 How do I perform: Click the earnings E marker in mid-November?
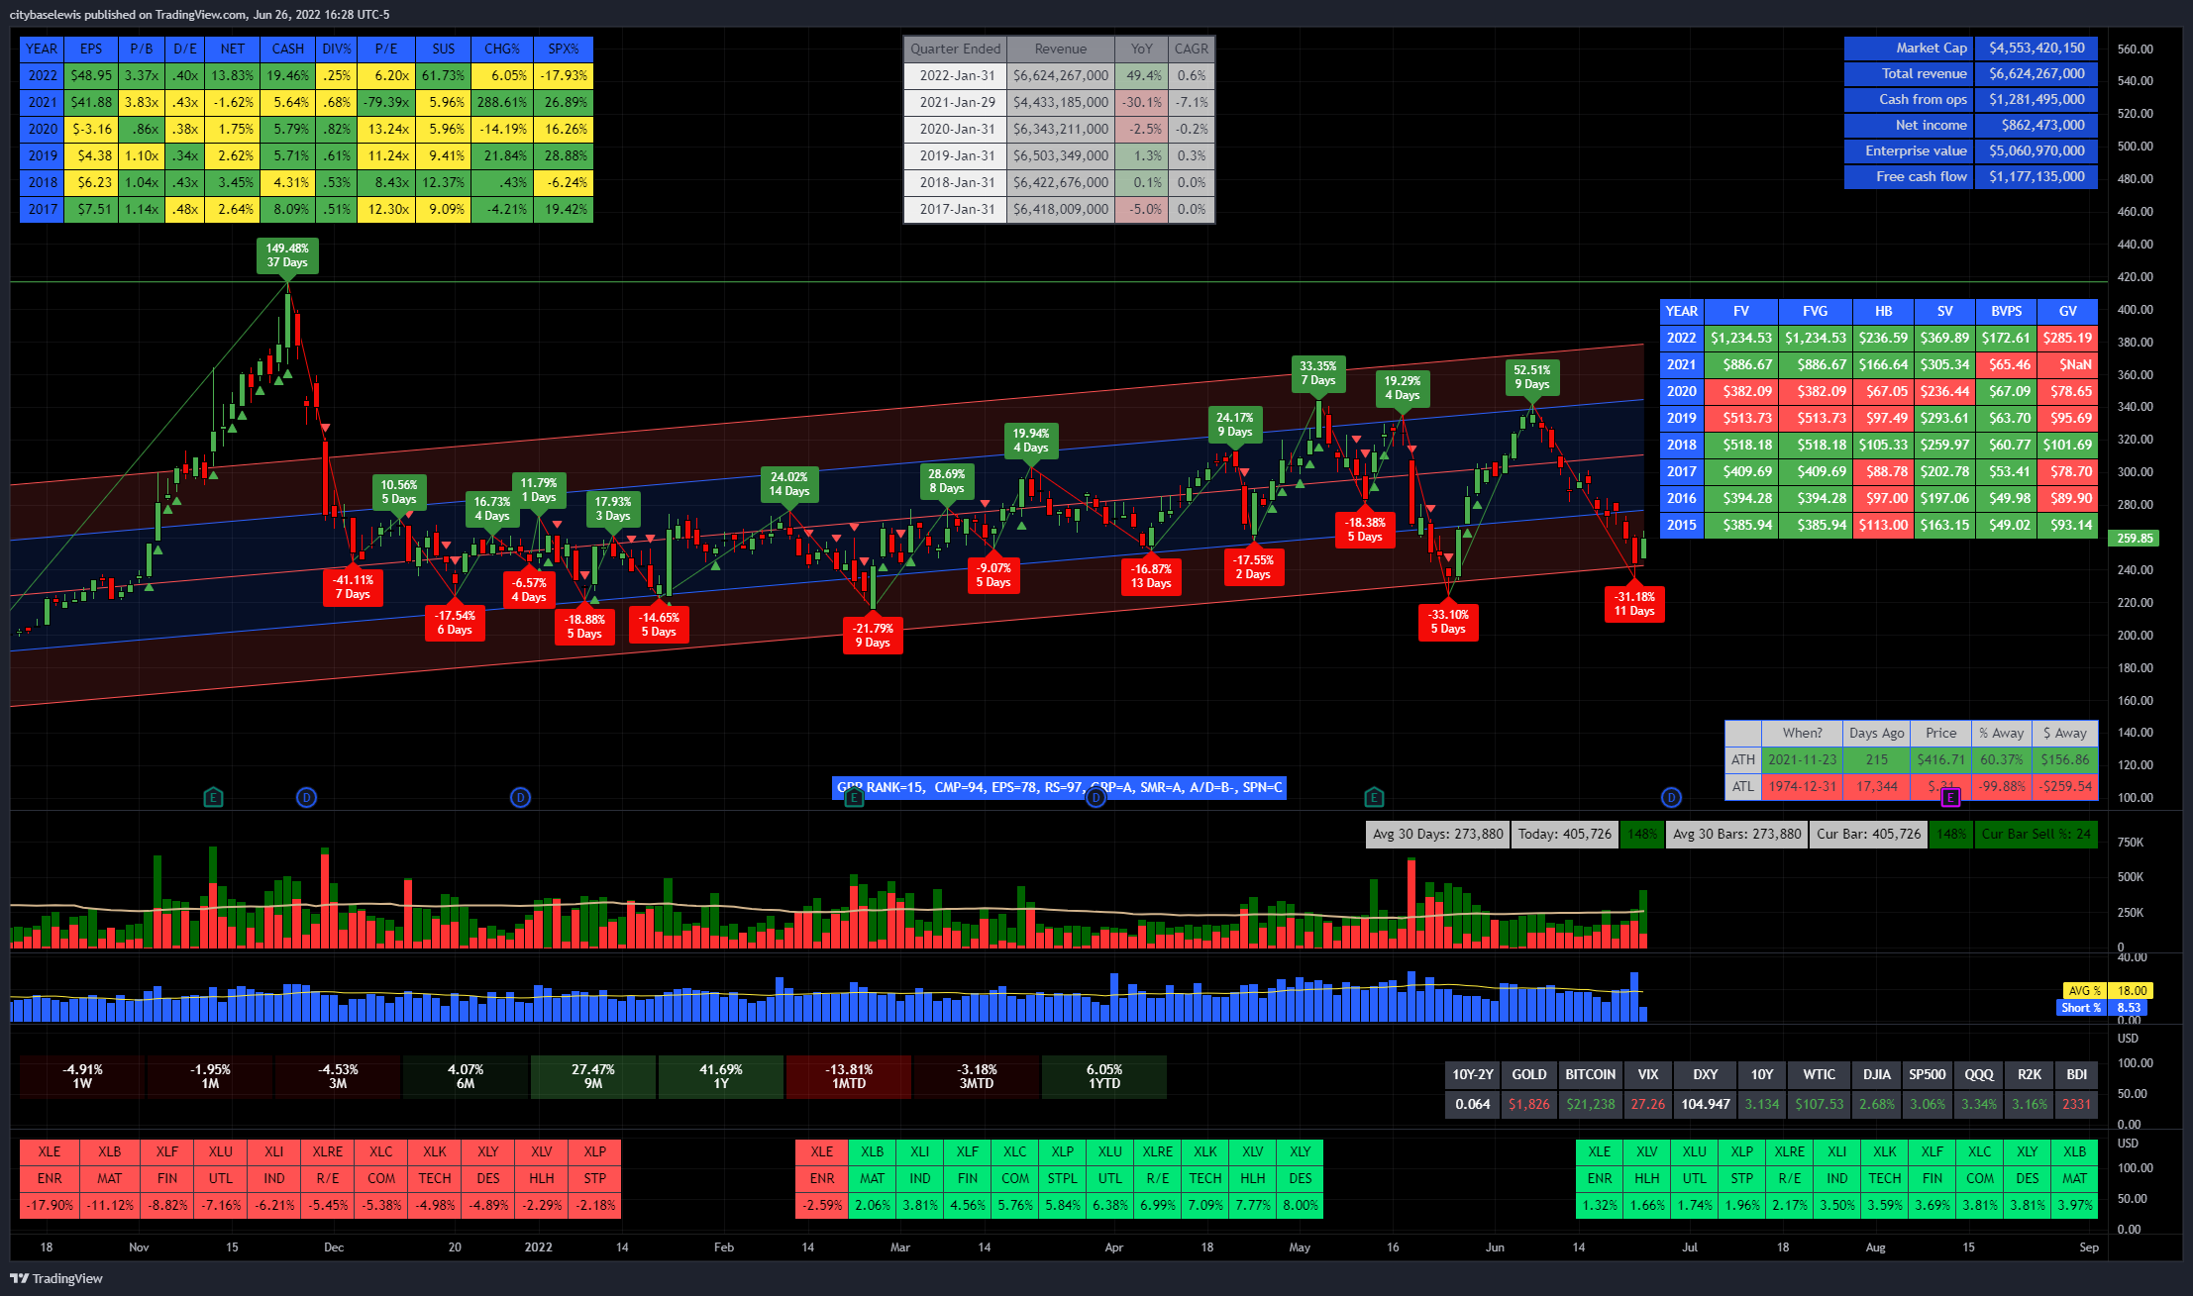(x=213, y=797)
